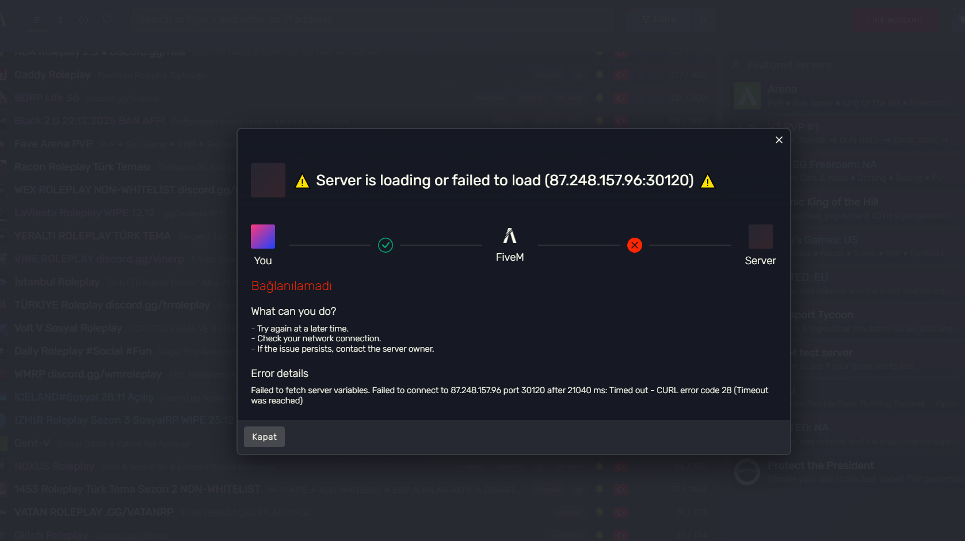Click the Link account button
The image size is (965, 541).
[x=895, y=20]
